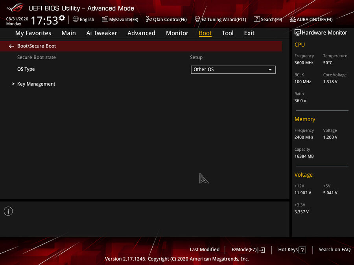
Task: Click memory frequency 2400 MHz
Action: [304, 137]
